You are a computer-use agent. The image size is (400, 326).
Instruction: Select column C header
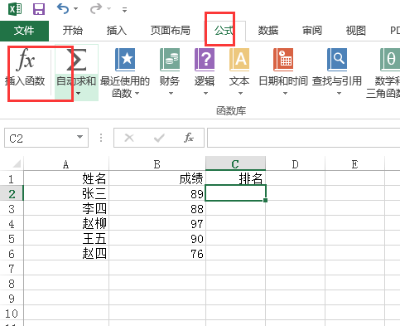pos(235,164)
